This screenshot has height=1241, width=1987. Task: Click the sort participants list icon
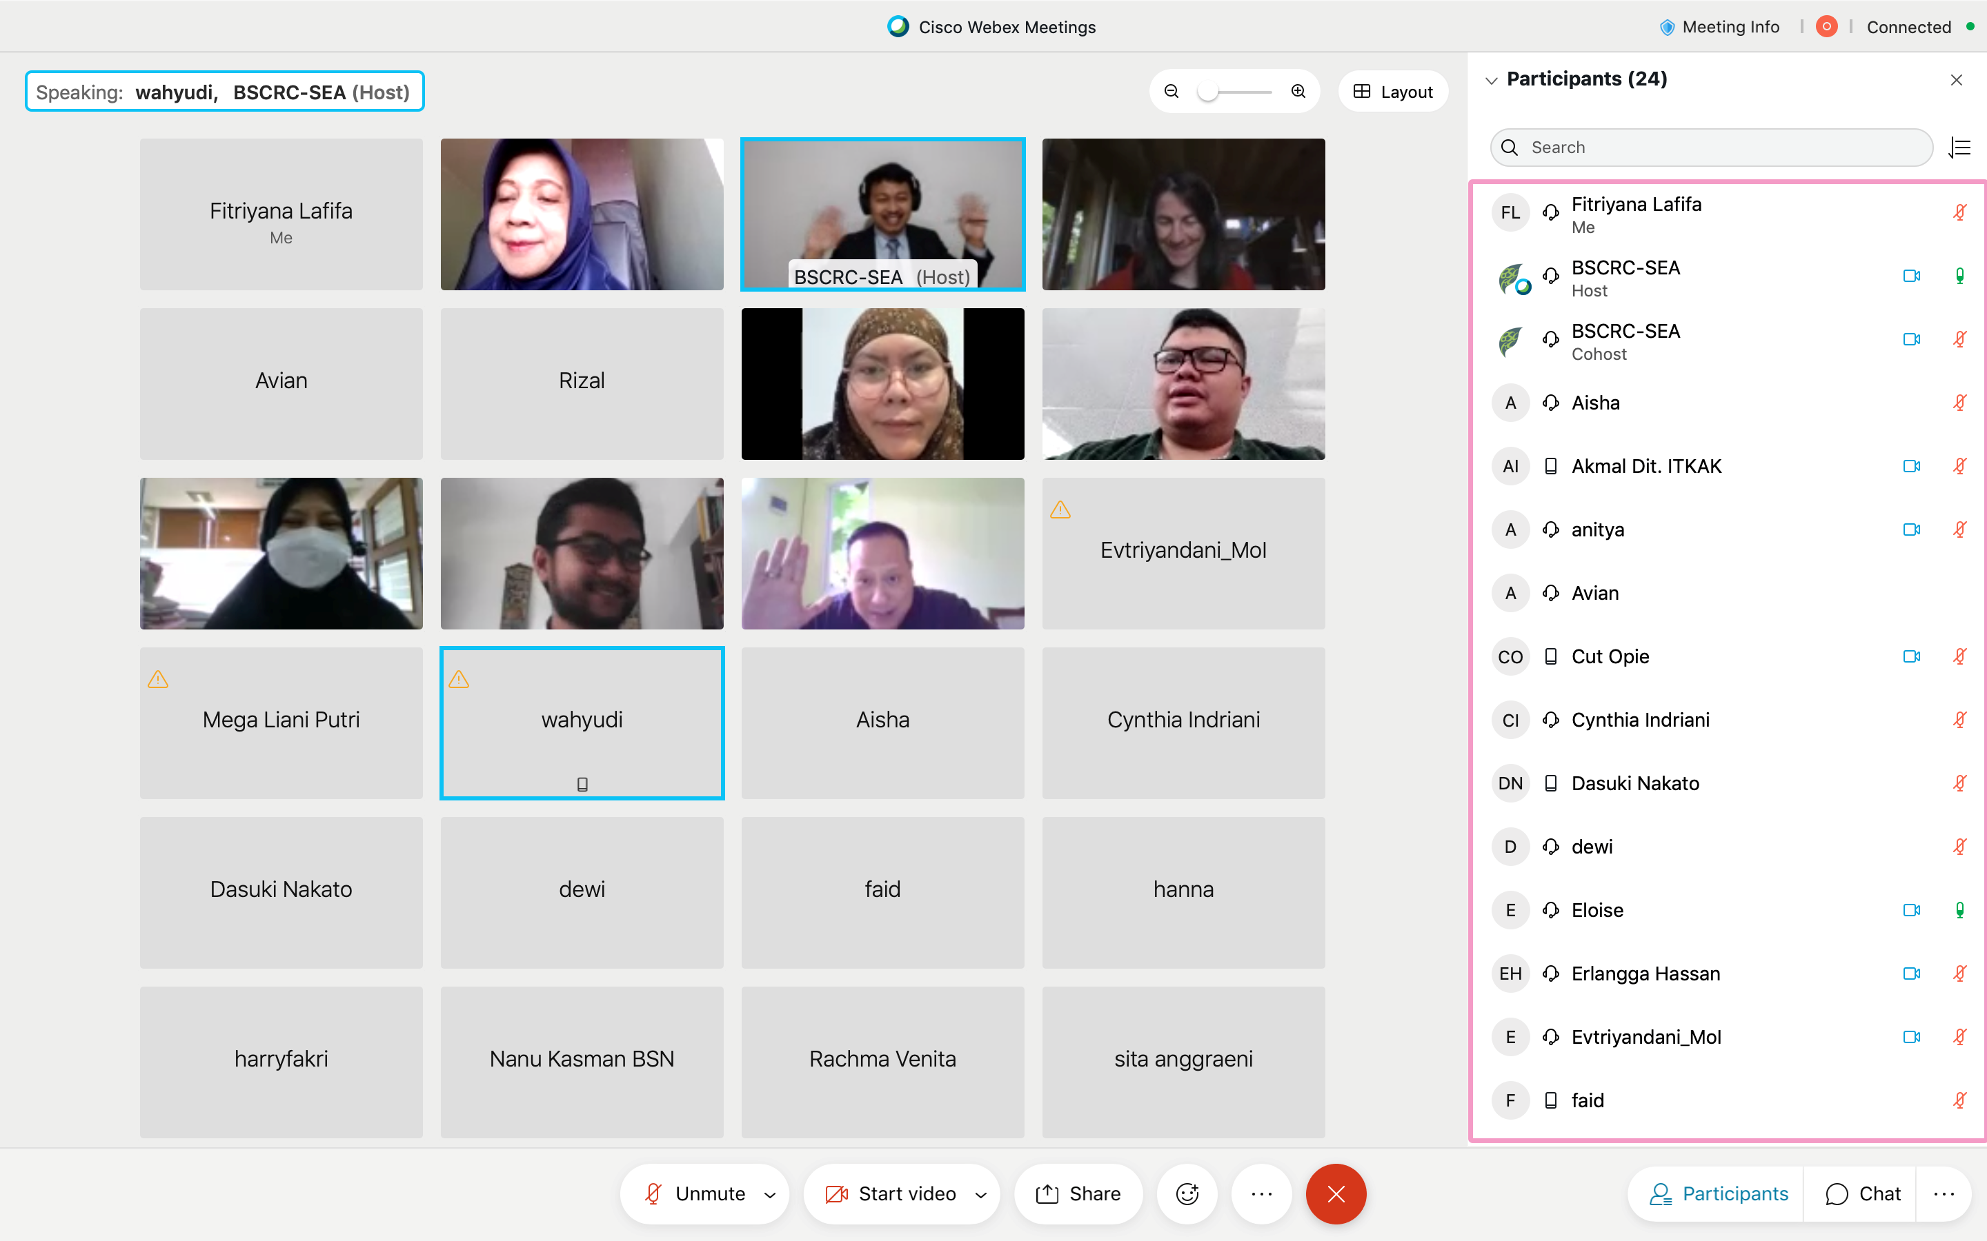click(1960, 147)
